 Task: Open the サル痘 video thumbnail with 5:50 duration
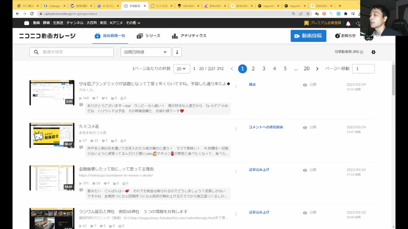click(52, 93)
